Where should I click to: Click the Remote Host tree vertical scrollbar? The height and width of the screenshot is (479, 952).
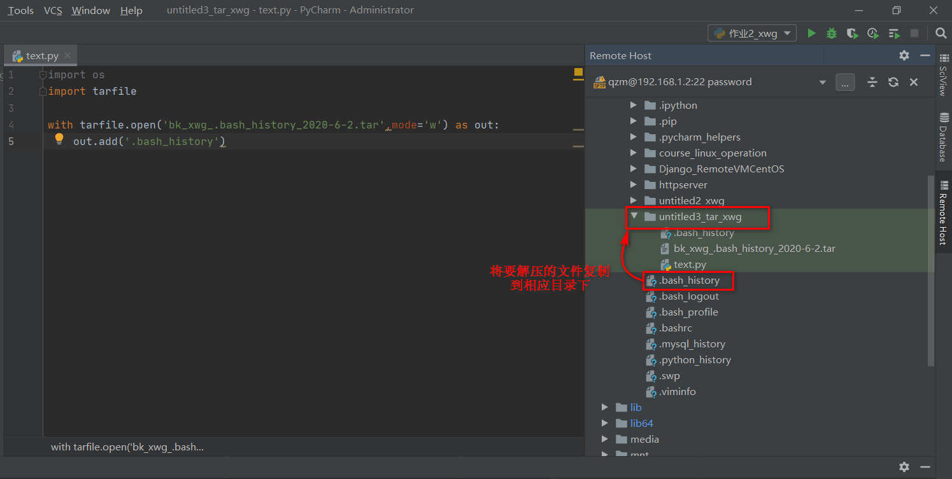[931, 270]
